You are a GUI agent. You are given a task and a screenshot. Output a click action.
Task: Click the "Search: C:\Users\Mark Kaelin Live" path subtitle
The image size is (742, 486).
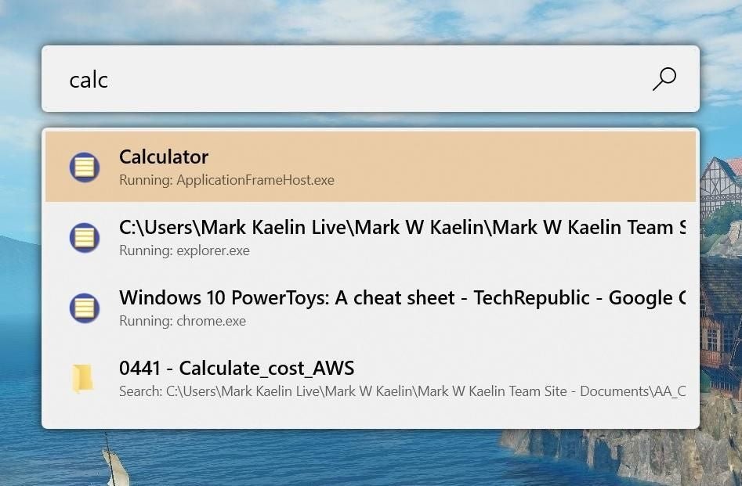402,391
